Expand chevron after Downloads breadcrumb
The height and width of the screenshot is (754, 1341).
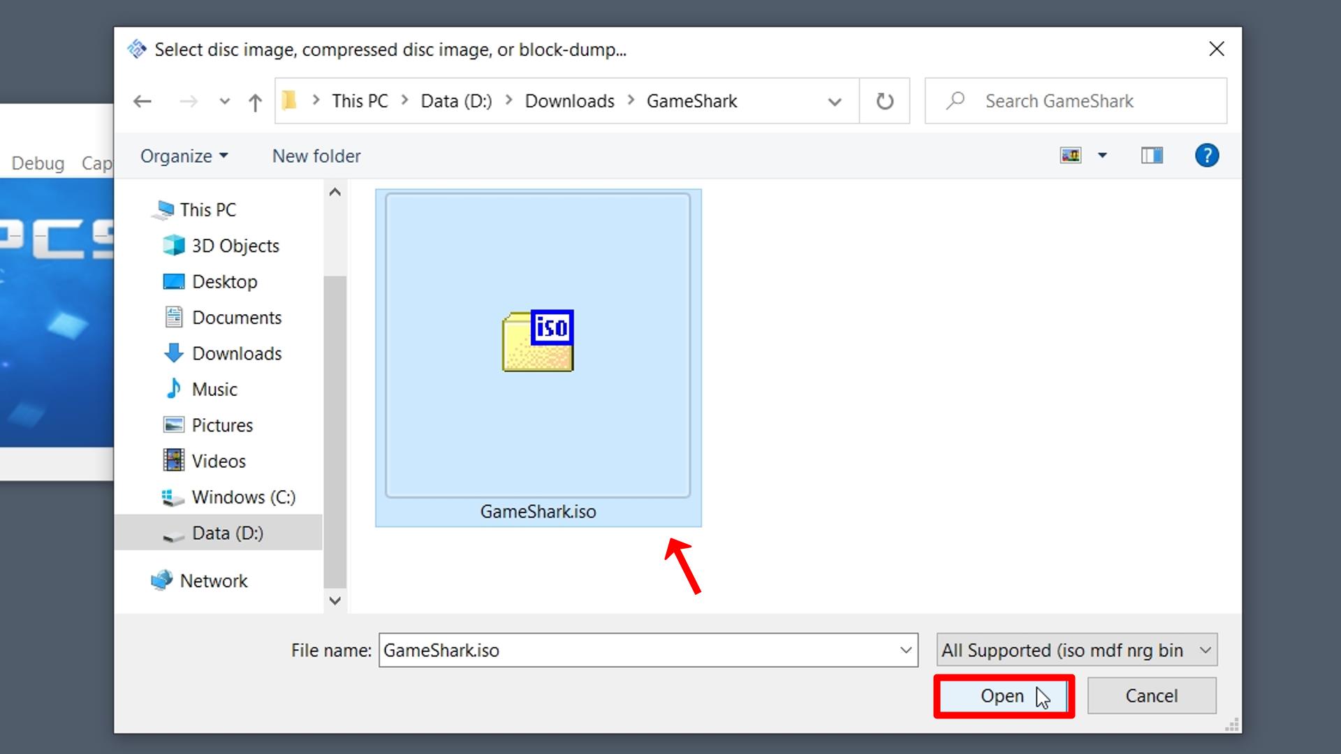(631, 101)
